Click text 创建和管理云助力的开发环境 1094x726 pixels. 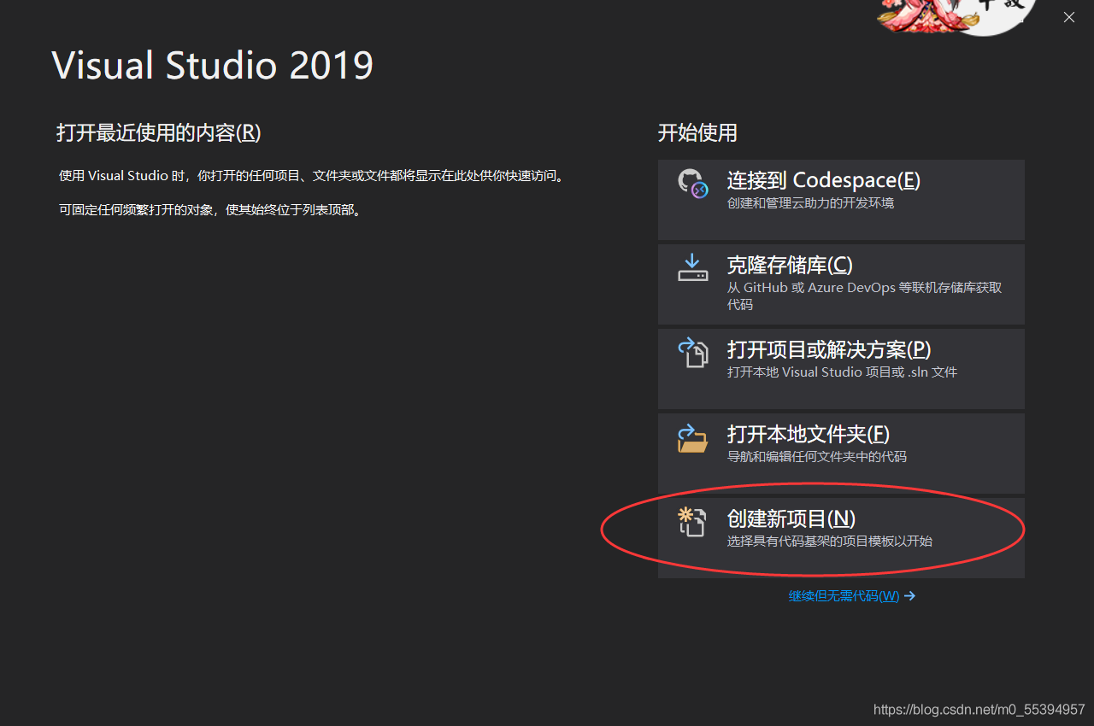coord(811,203)
